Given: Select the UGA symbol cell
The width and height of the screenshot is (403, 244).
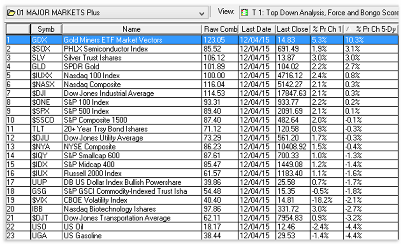Looking at the screenshot, I should pos(46,236).
